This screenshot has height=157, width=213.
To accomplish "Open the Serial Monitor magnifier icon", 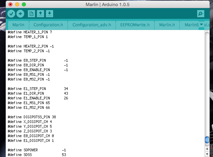I will pos(201,14).
